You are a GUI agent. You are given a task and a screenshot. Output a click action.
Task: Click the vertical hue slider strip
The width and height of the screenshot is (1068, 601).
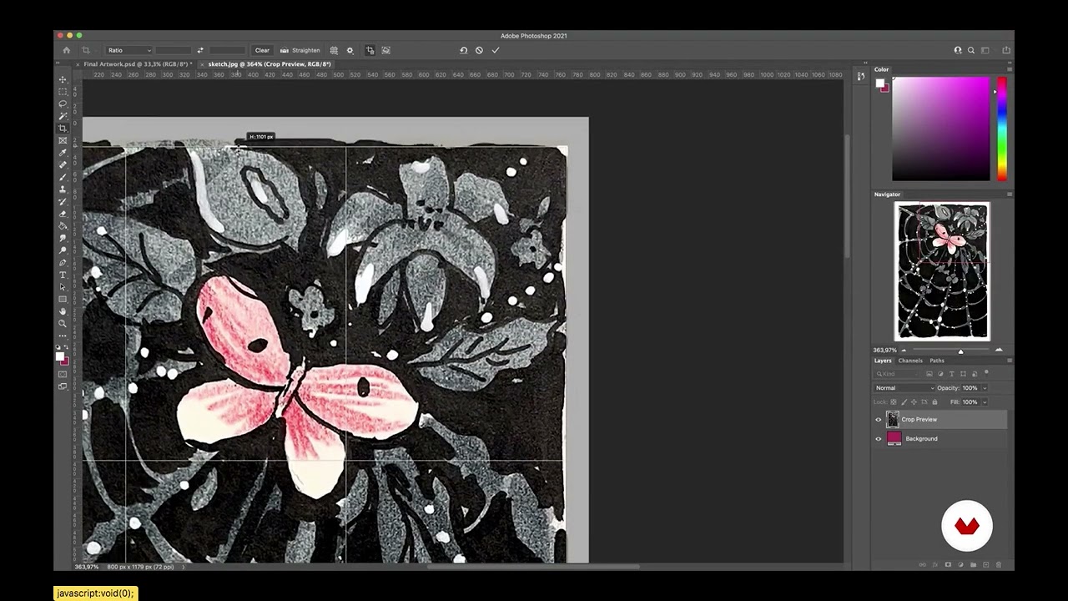click(x=1001, y=129)
